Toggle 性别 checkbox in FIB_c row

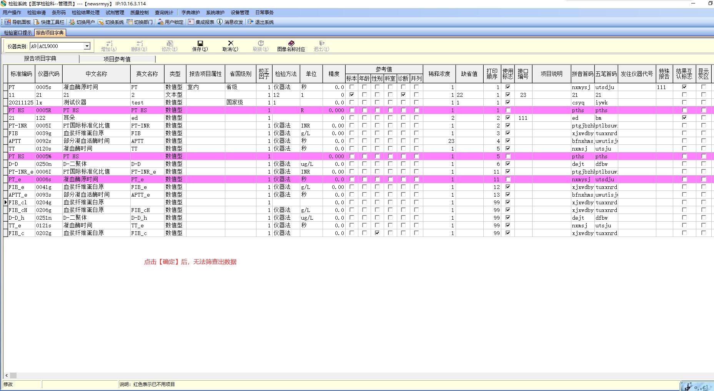pos(377,233)
